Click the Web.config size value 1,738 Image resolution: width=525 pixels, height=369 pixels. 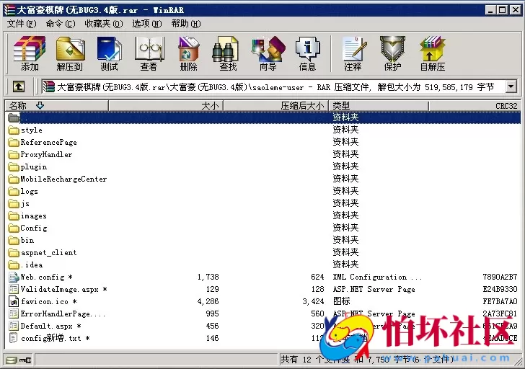click(x=208, y=277)
